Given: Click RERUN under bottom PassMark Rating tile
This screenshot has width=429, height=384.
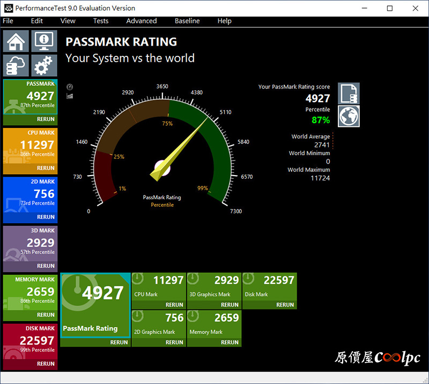Looking at the screenshot, I should pyautogui.click(x=119, y=342).
